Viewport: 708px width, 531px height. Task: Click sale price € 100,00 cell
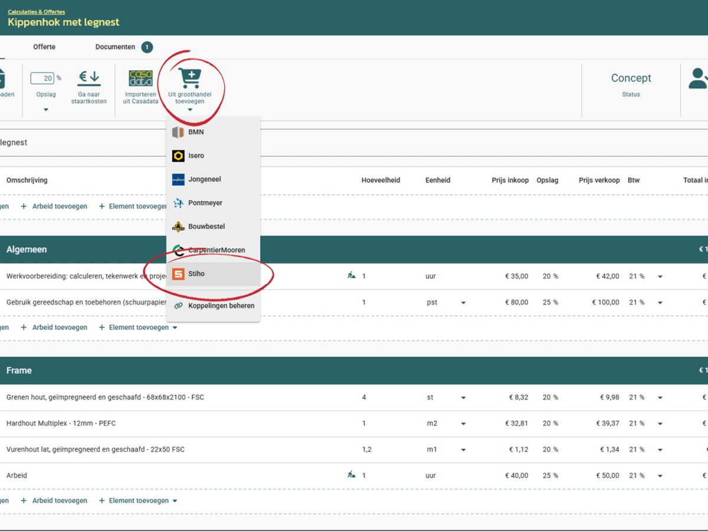(606, 302)
